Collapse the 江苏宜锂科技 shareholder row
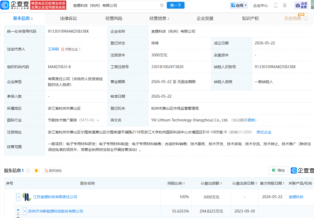Screen dimensions: 314x218 click(18, 197)
